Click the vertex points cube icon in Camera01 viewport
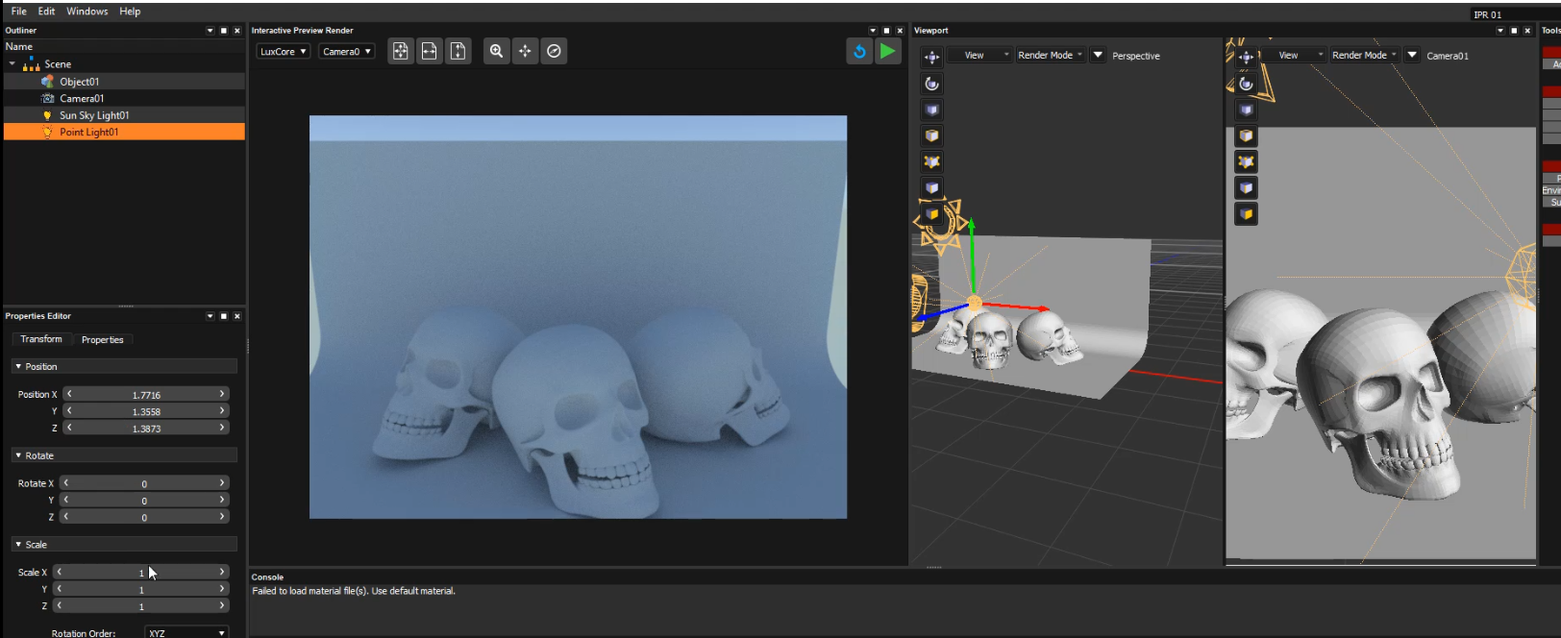The image size is (1561, 638). pos(1246,161)
